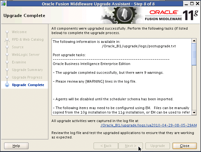The height and width of the screenshot is (152, 201).
Task: Minimize the Upgrade Assistant window
Action: point(186,4)
